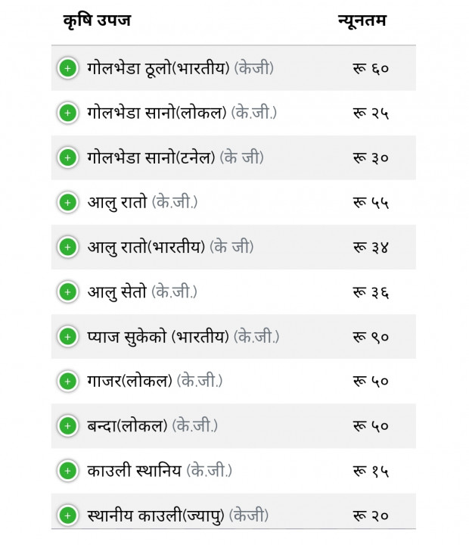Click the रू ९० price of प्याज सुकेको
Screen dimensions: 469x545
pos(371,337)
